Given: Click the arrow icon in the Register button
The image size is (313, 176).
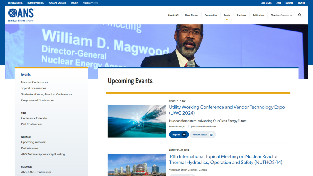Looking at the screenshot, I should (184, 134).
